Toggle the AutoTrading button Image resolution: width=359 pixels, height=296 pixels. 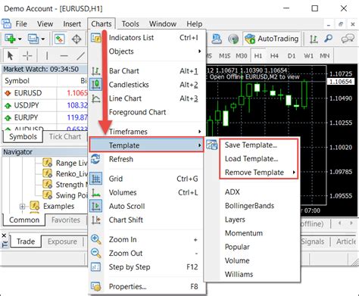pos(272,39)
